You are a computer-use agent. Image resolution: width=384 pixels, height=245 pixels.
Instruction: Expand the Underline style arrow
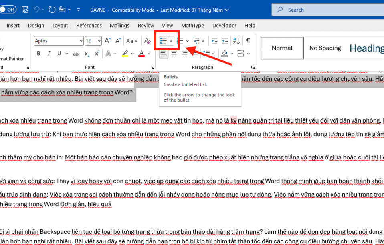pyautogui.click(x=67, y=54)
